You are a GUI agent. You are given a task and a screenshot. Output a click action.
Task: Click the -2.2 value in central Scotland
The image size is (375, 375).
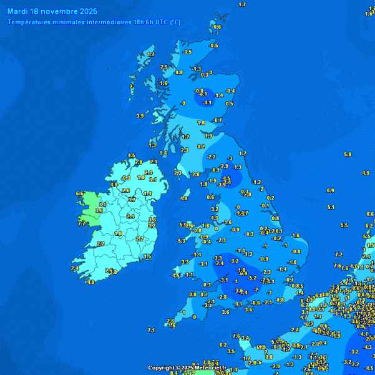click(x=212, y=157)
